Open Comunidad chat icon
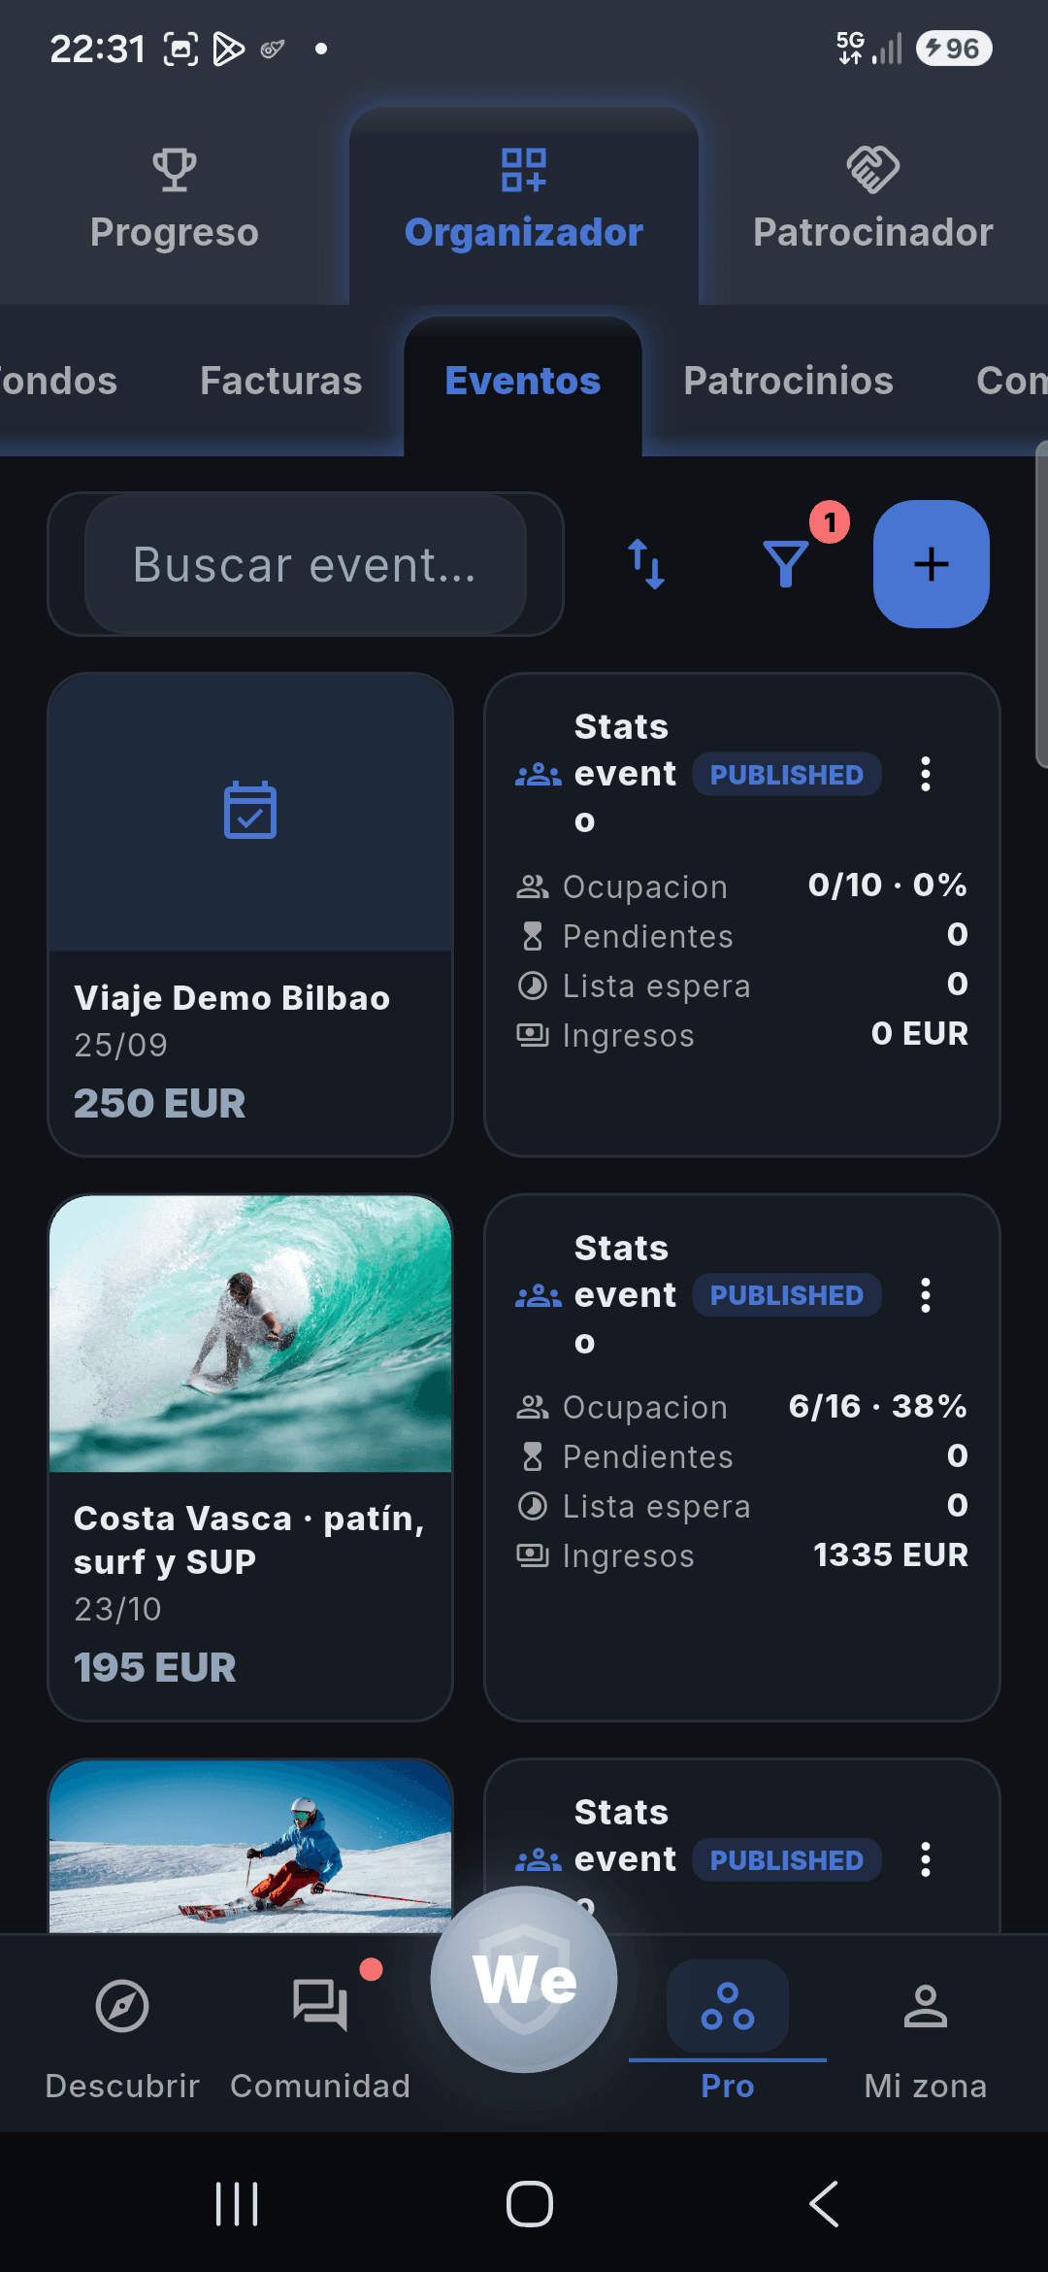 [320, 2006]
